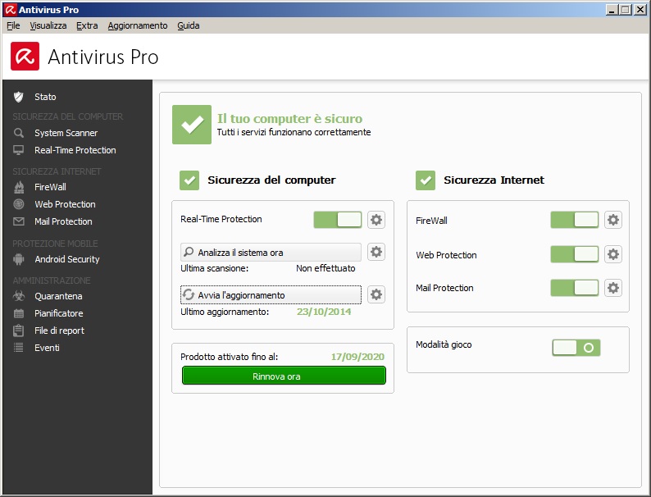Click the Eventi list icon
This screenshot has width=651, height=497.
[19, 348]
